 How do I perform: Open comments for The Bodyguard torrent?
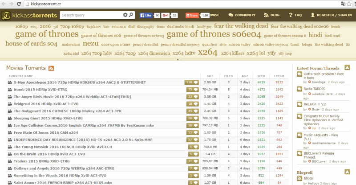pyautogui.click(x=193, y=111)
